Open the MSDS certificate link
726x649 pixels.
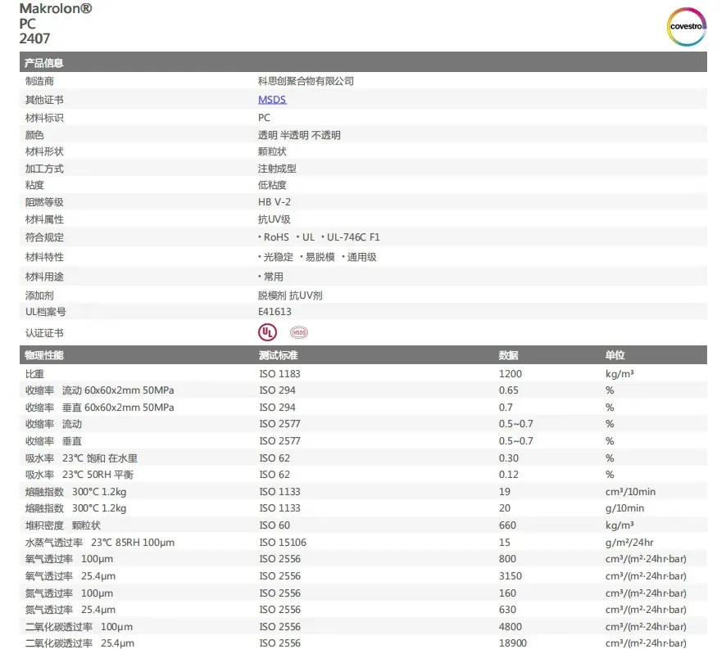click(272, 100)
